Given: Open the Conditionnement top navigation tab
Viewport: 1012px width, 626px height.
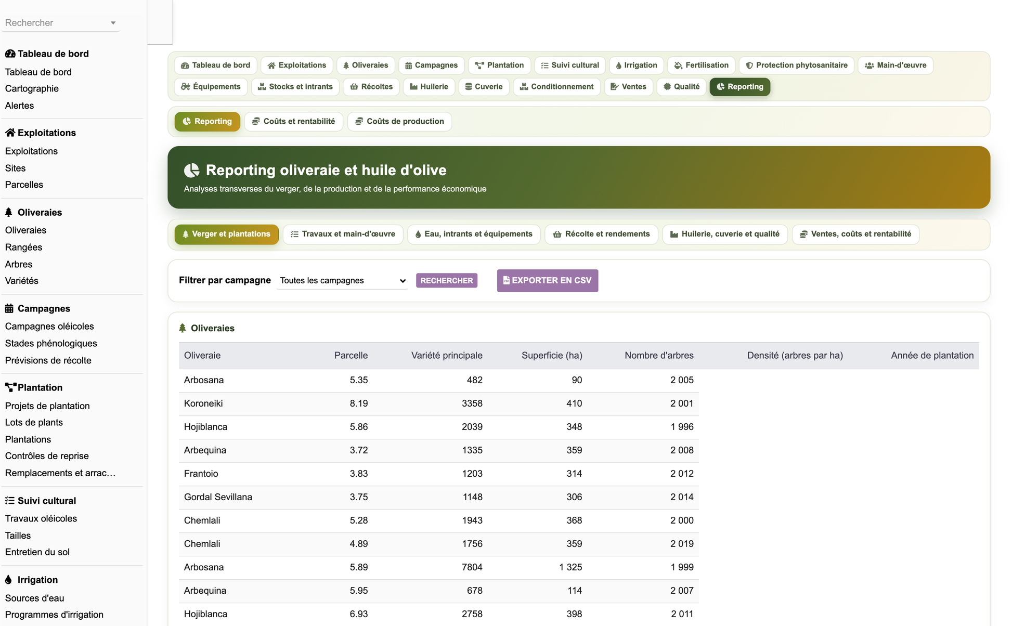Looking at the screenshot, I should 556,86.
